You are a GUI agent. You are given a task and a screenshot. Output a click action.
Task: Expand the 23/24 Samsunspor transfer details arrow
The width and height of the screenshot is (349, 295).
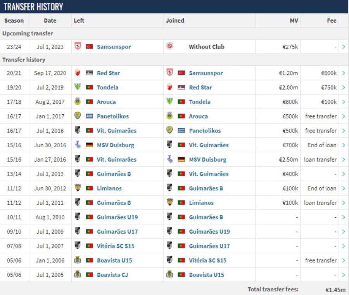click(344, 47)
